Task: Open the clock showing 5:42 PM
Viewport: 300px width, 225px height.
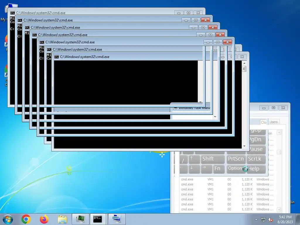Action: coord(285,219)
